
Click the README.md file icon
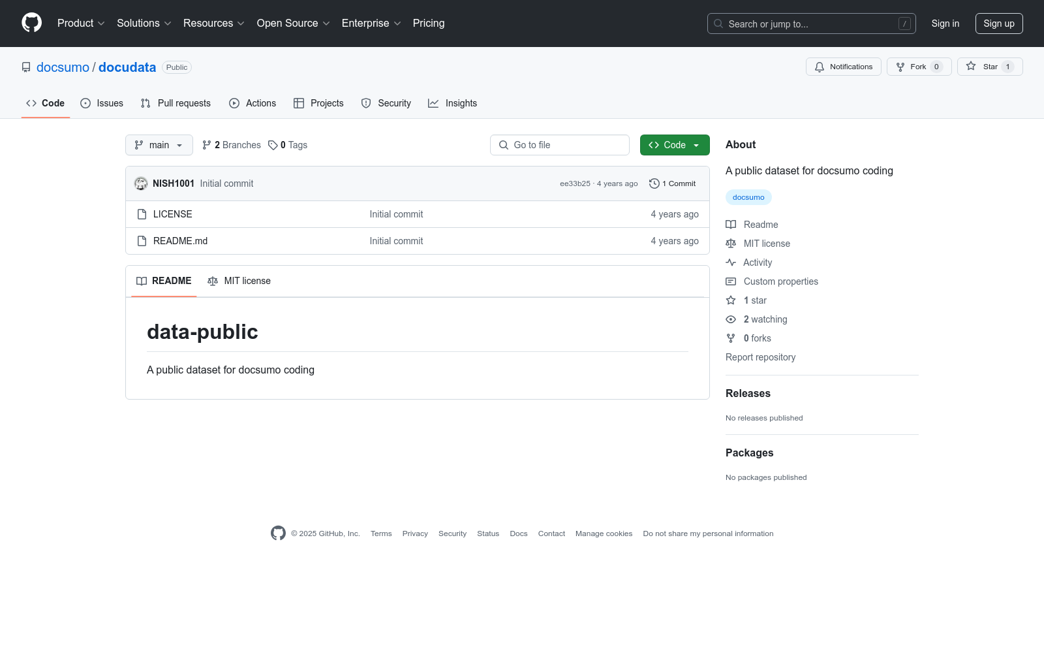coord(142,241)
